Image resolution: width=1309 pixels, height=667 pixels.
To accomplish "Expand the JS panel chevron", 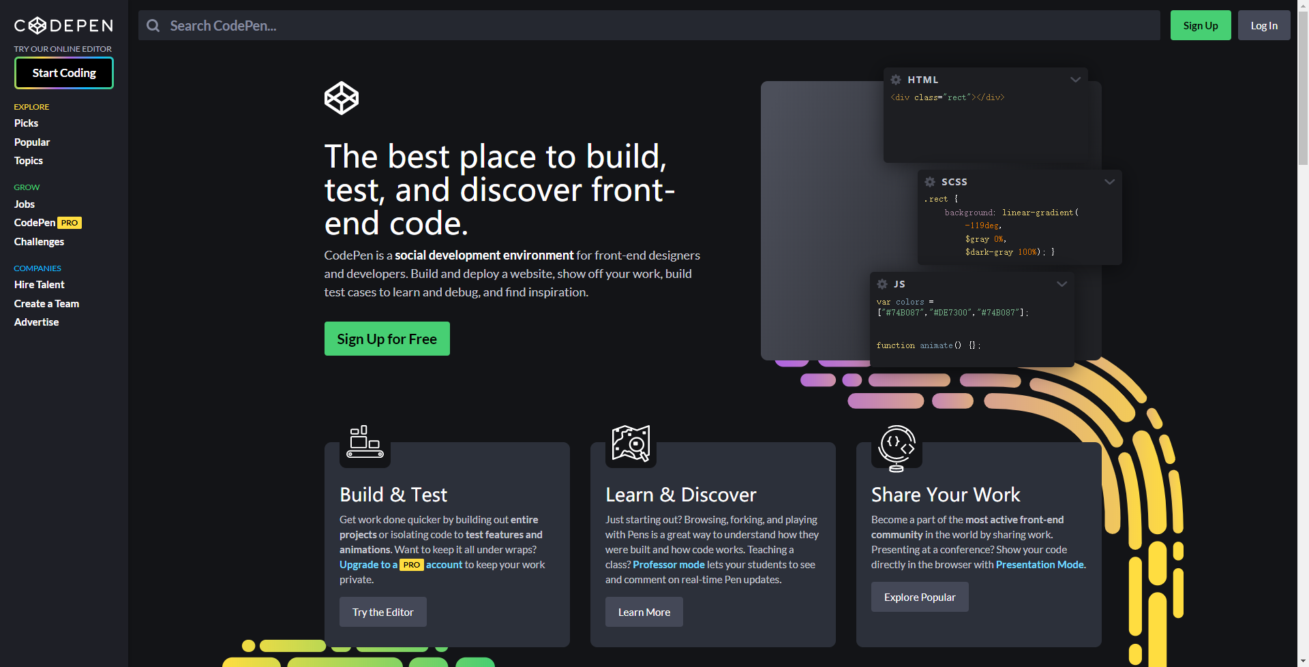I will [1062, 284].
